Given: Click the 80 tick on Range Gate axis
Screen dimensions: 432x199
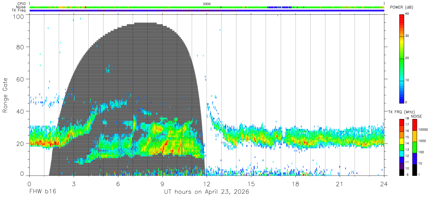Looking at the screenshot, I should tap(20, 47).
